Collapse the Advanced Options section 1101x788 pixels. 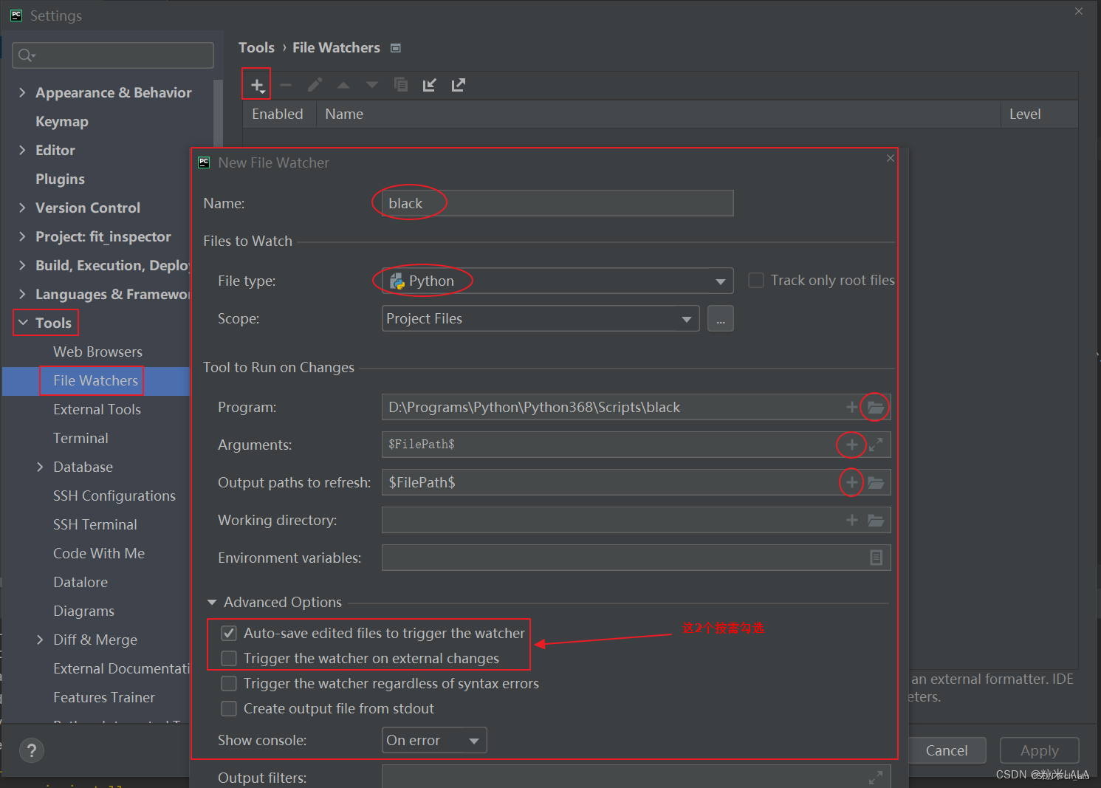[x=212, y=602]
